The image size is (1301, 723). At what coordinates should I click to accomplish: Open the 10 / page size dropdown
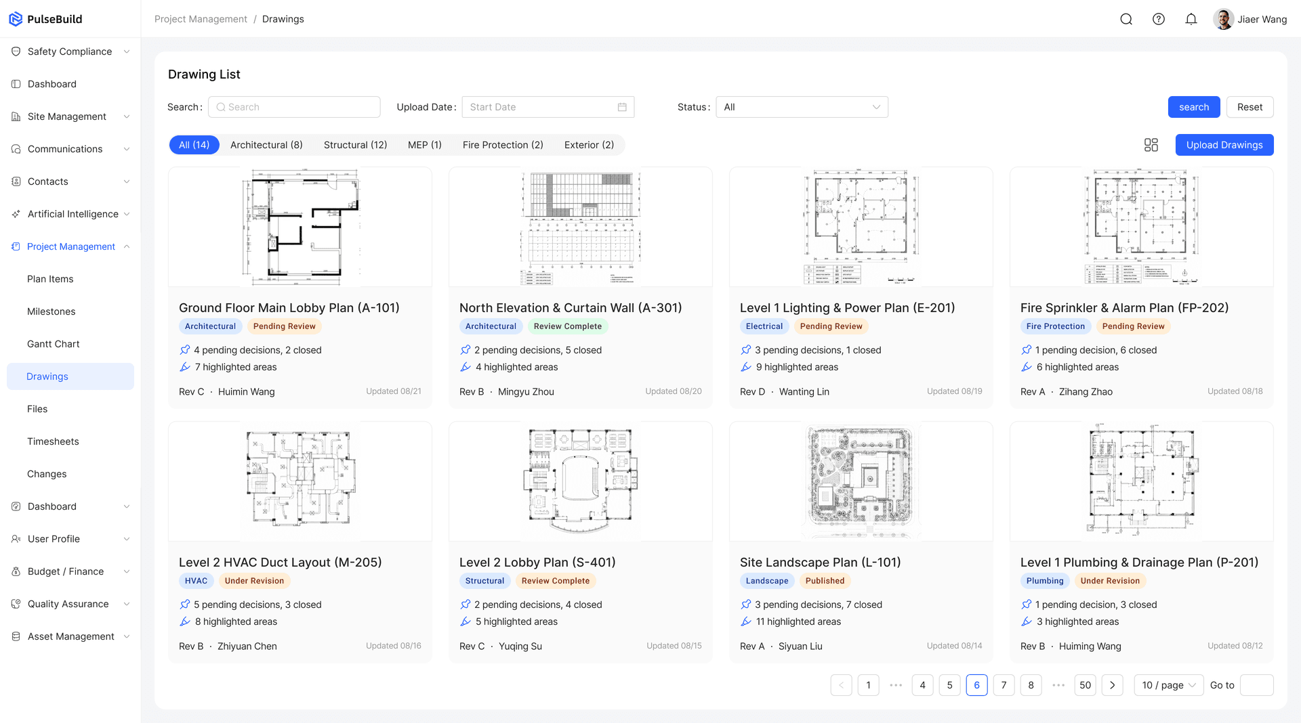tap(1169, 685)
